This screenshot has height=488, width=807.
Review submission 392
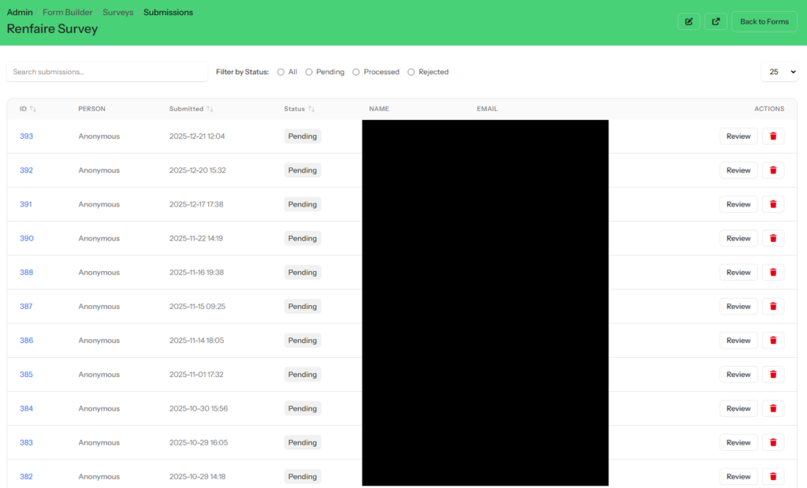click(738, 170)
